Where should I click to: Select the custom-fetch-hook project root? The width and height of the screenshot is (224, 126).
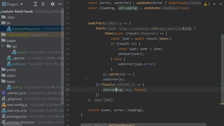click(17, 12)
